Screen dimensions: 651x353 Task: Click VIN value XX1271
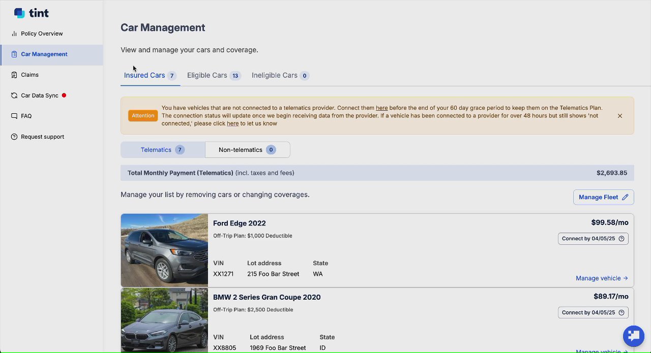point(223,274)
